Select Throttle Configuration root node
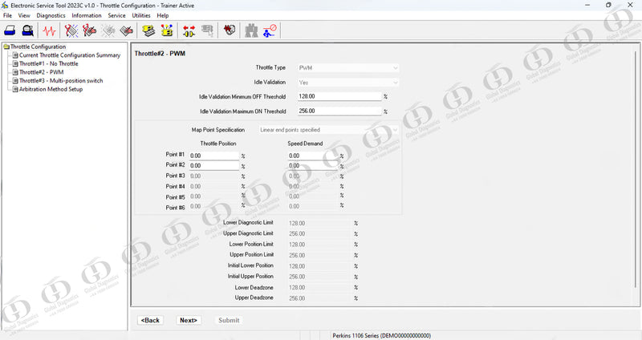This screenshot has height=340, width=642. (x=38, y=47)
